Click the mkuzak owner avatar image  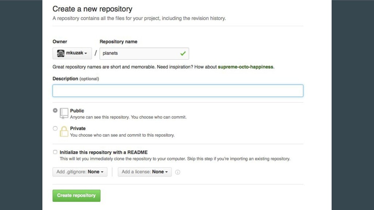pyautogui.click(x=61, y=53)
